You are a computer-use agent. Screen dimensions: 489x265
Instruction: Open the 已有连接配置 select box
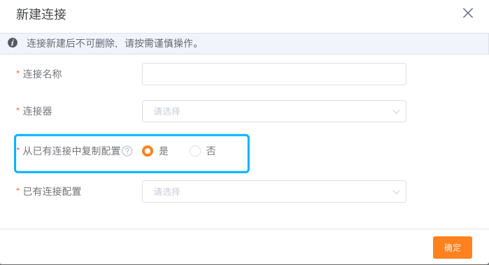point(274,192)
